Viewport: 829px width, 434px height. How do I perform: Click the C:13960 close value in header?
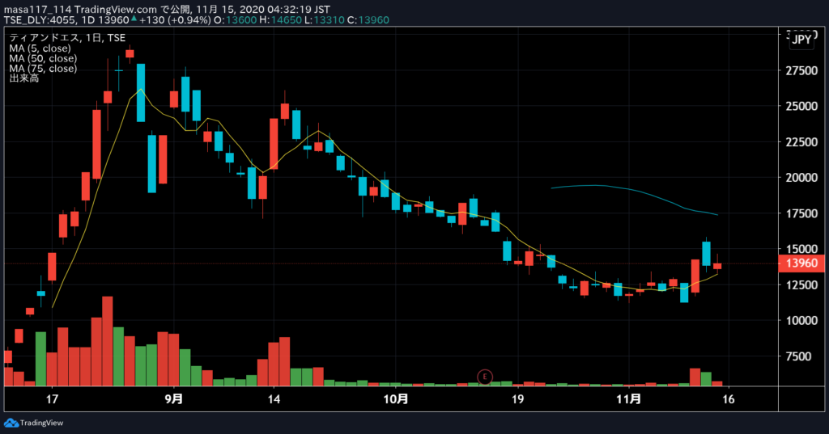click(368, 20)
